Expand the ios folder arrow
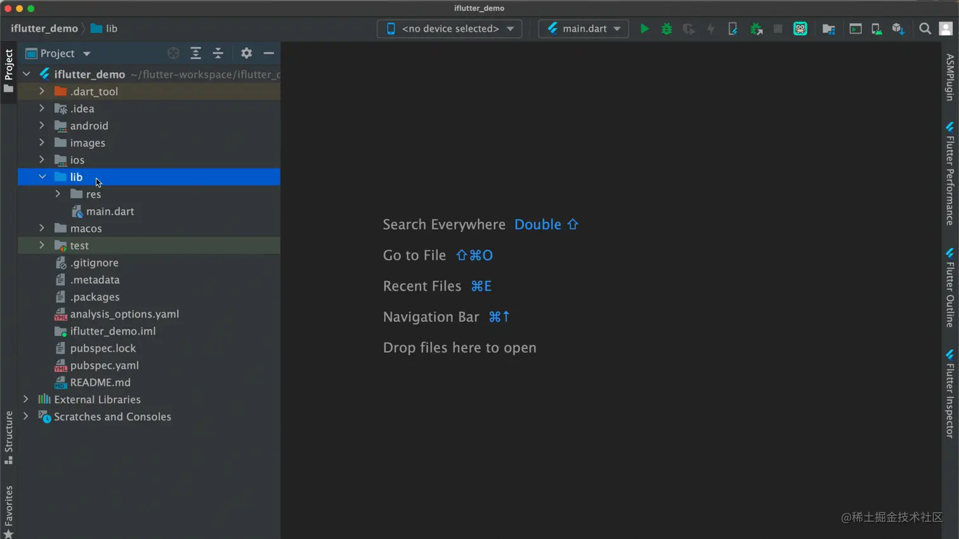 [x=42, y=160]
